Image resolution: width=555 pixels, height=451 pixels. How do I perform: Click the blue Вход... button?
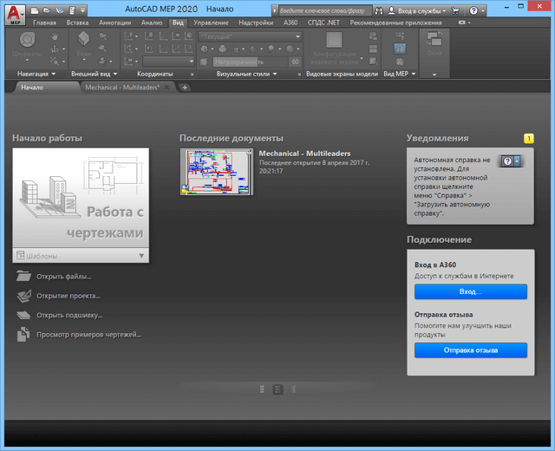click(x=470, y=292)
